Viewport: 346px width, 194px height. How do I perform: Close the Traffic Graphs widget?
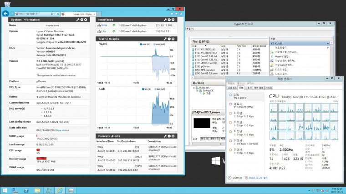(173, 39)
